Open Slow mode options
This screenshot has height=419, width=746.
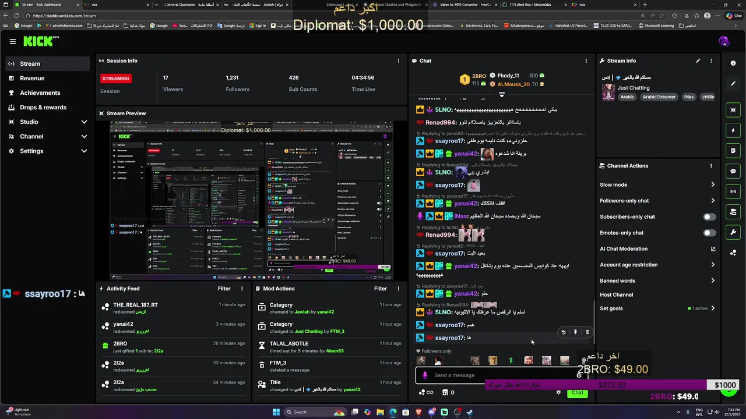pos(657,184)
